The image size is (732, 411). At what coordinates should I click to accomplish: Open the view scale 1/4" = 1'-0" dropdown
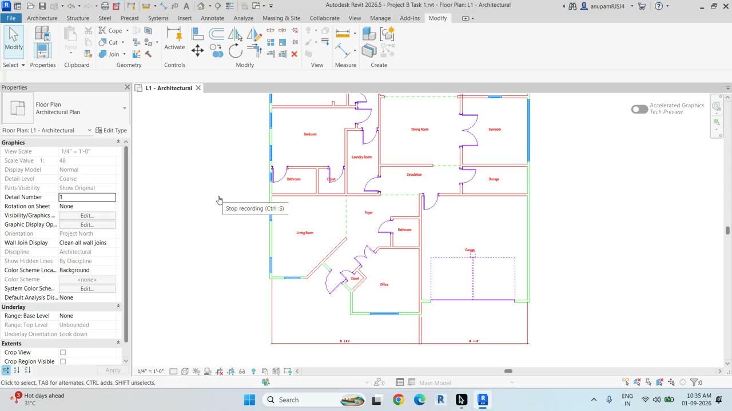pyautogui.click(x=151, y=371)
